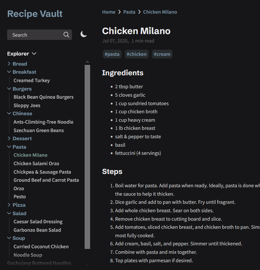This screenshot has width=260, height=270.
Task: Filter by the #chicken tag
Action: tap(136, 54)
